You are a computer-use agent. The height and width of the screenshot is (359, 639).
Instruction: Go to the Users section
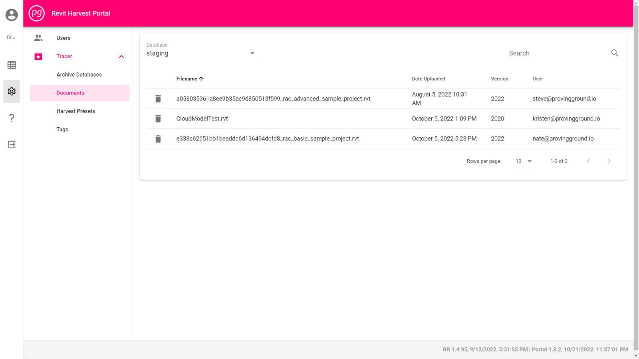63,38
